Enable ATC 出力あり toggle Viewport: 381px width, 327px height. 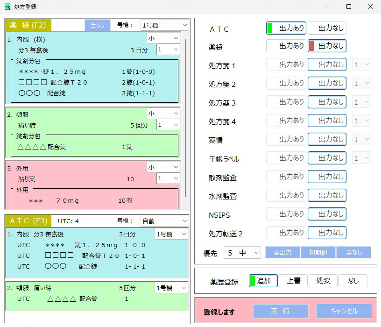(286, 28)
